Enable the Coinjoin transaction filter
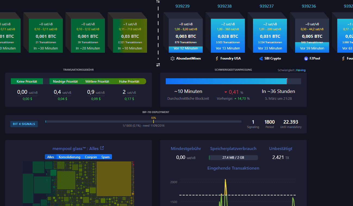This screenshot has width=353, height=206. pyautogui.click(x=91, y=157)
